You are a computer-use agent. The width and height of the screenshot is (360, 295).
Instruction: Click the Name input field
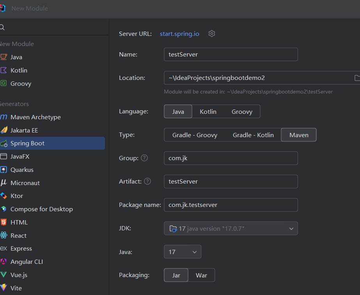pyautogui.click(x=231, y=55)
